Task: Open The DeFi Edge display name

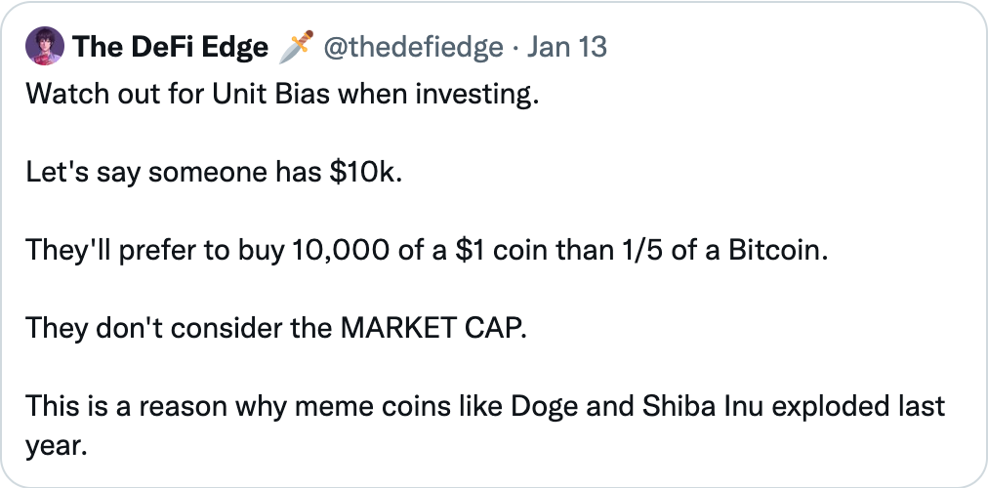Action: click(170, 47)
